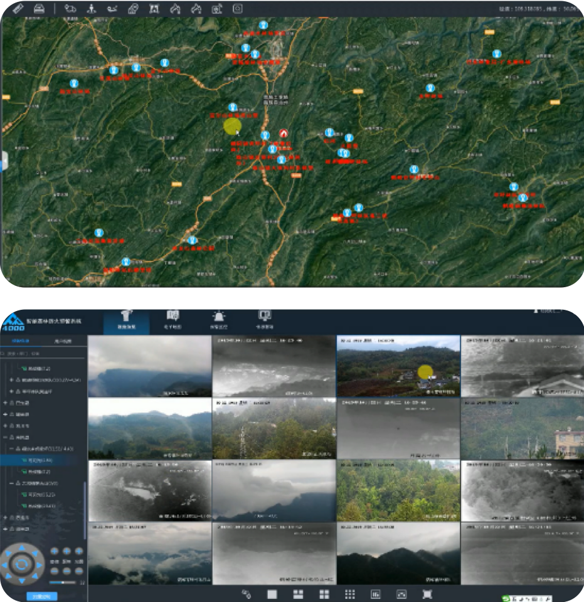Viewport: 584px width, 602px height.
Task: Select the ruler measure tool in map toolbar
Action: coord(18,8)
